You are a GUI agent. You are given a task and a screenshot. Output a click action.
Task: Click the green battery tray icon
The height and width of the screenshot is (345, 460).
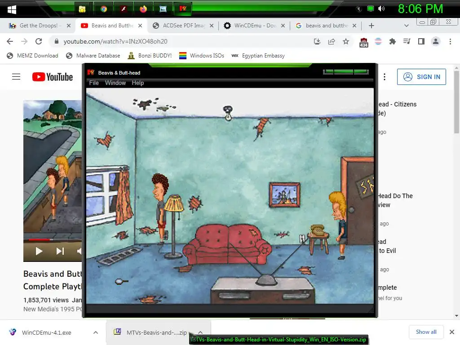click(x=371, y=9)
